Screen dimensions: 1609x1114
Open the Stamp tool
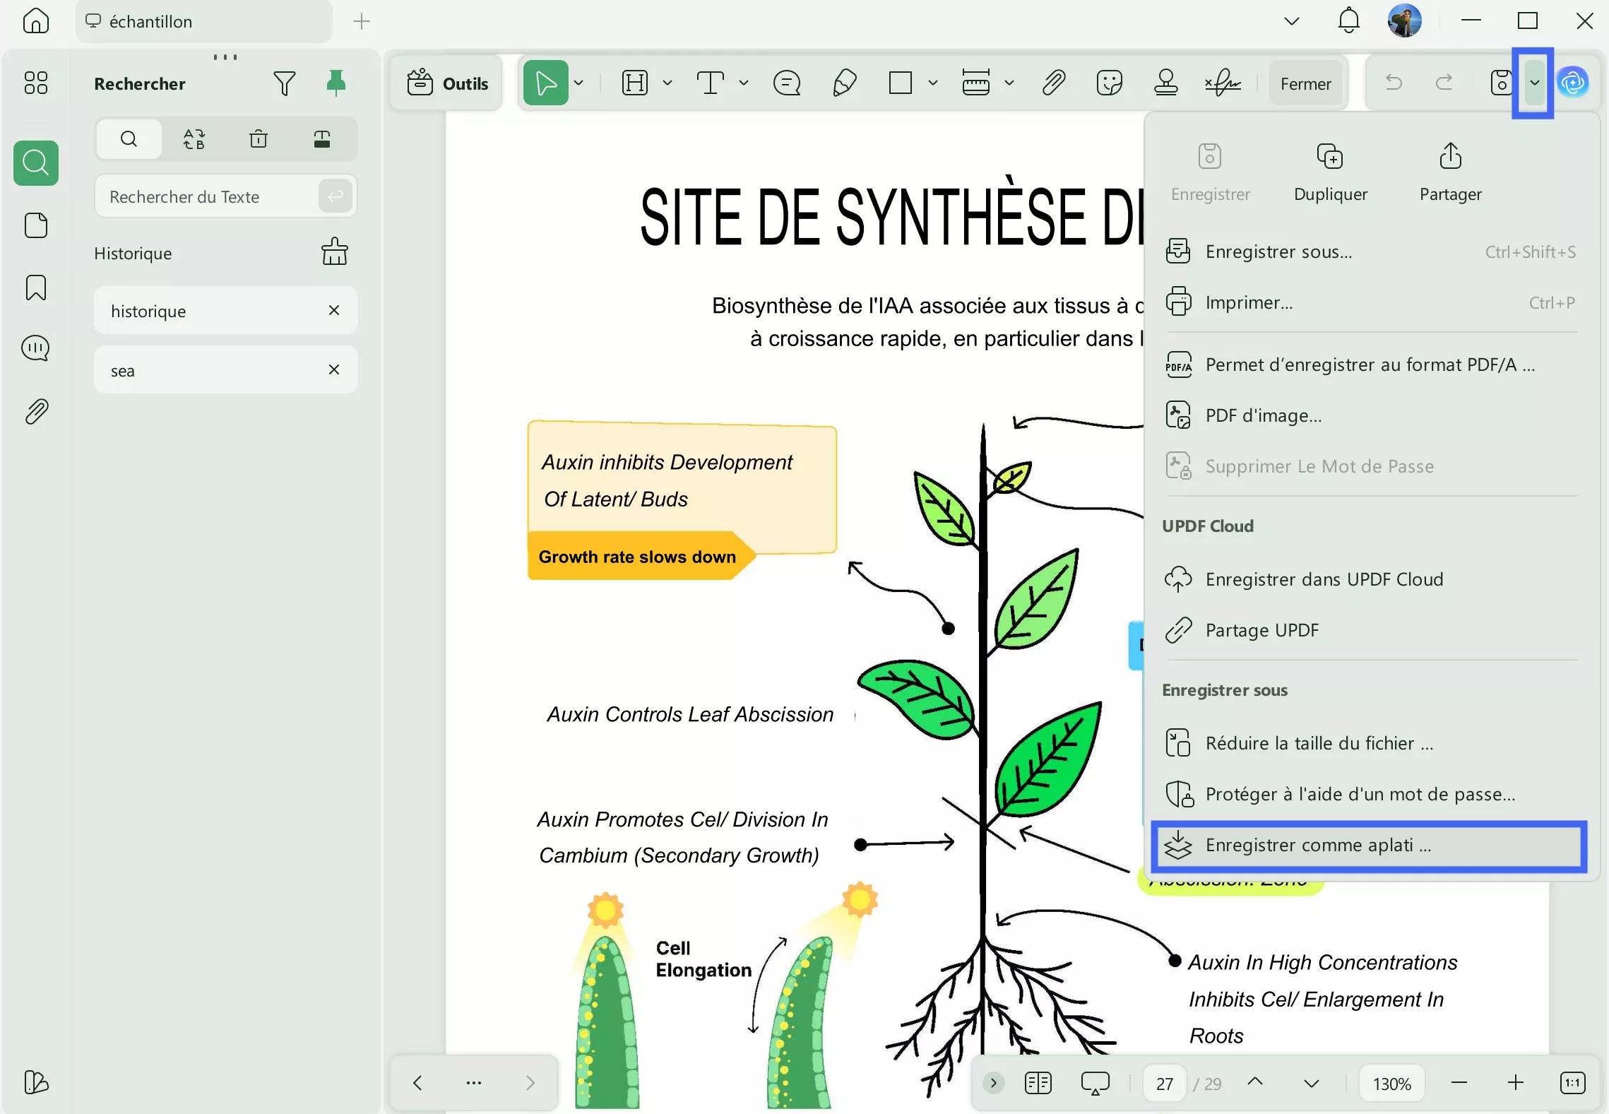[x=1165, y=83]
